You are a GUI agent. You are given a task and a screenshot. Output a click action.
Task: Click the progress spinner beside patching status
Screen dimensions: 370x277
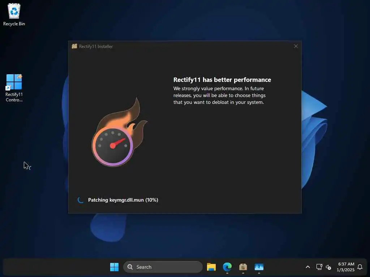pyautogui.click(x=81, y=200)
